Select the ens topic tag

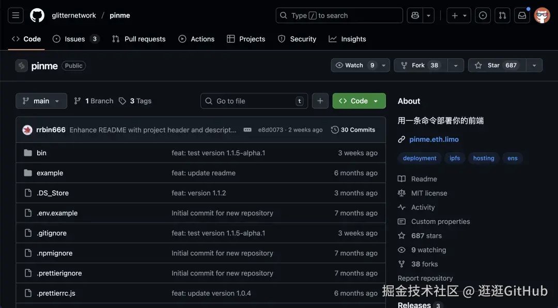(x=513, y=158)
